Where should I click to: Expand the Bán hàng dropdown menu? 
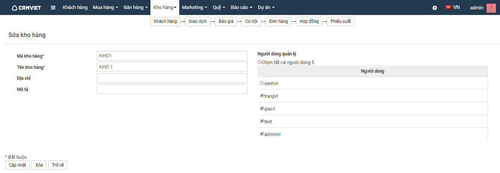[x=135, y=7]
